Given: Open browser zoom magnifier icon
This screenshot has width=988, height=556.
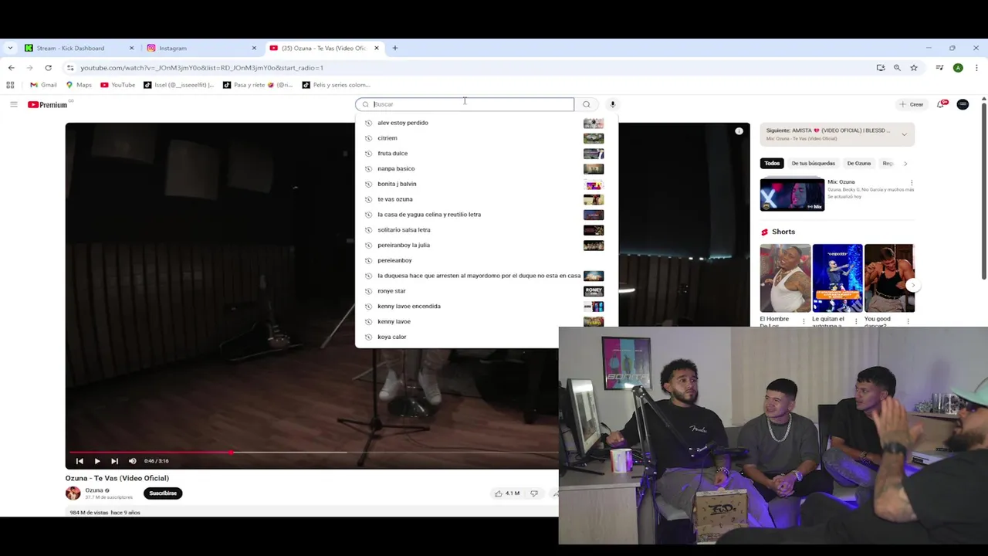Looking at the screenshot, I should click(x=897, y=68).
